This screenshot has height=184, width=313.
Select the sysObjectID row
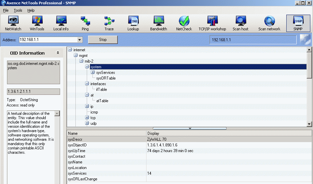tap(189, 145)
